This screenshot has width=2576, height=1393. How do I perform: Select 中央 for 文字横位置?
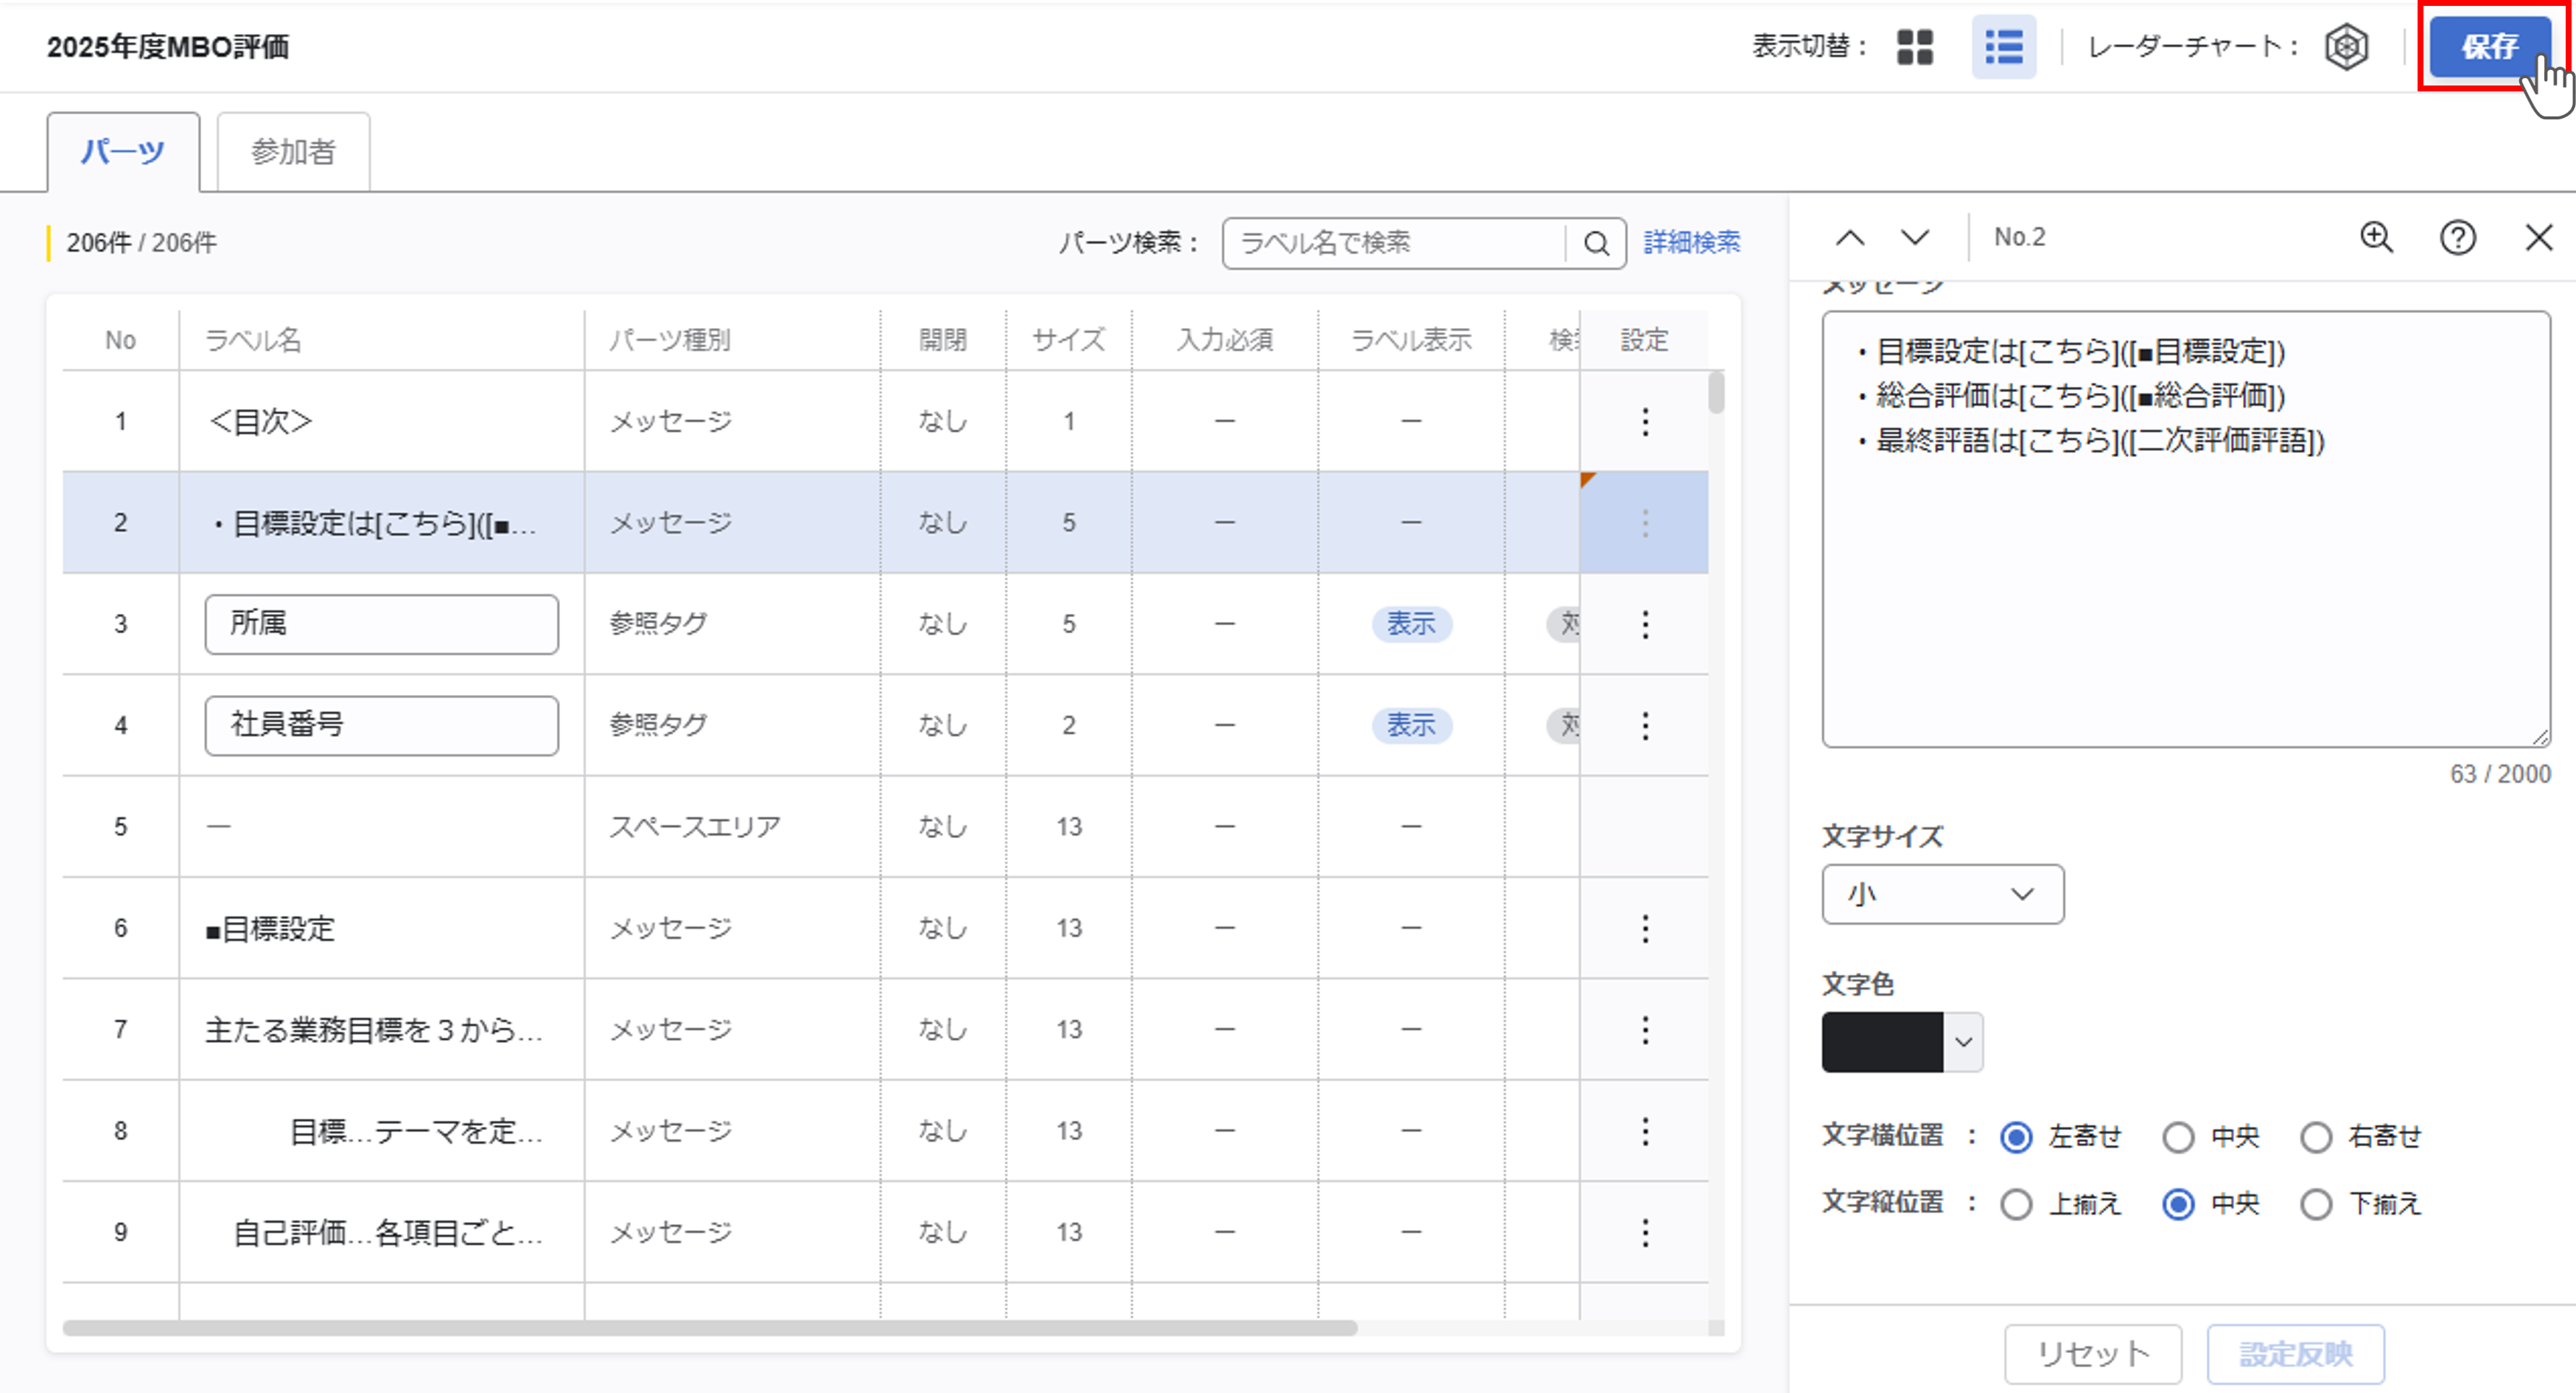click(2178, 1137)
